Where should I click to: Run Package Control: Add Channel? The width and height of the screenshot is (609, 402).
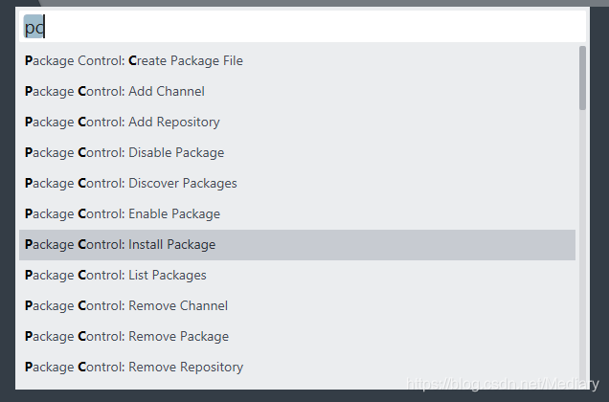(297, 91)
